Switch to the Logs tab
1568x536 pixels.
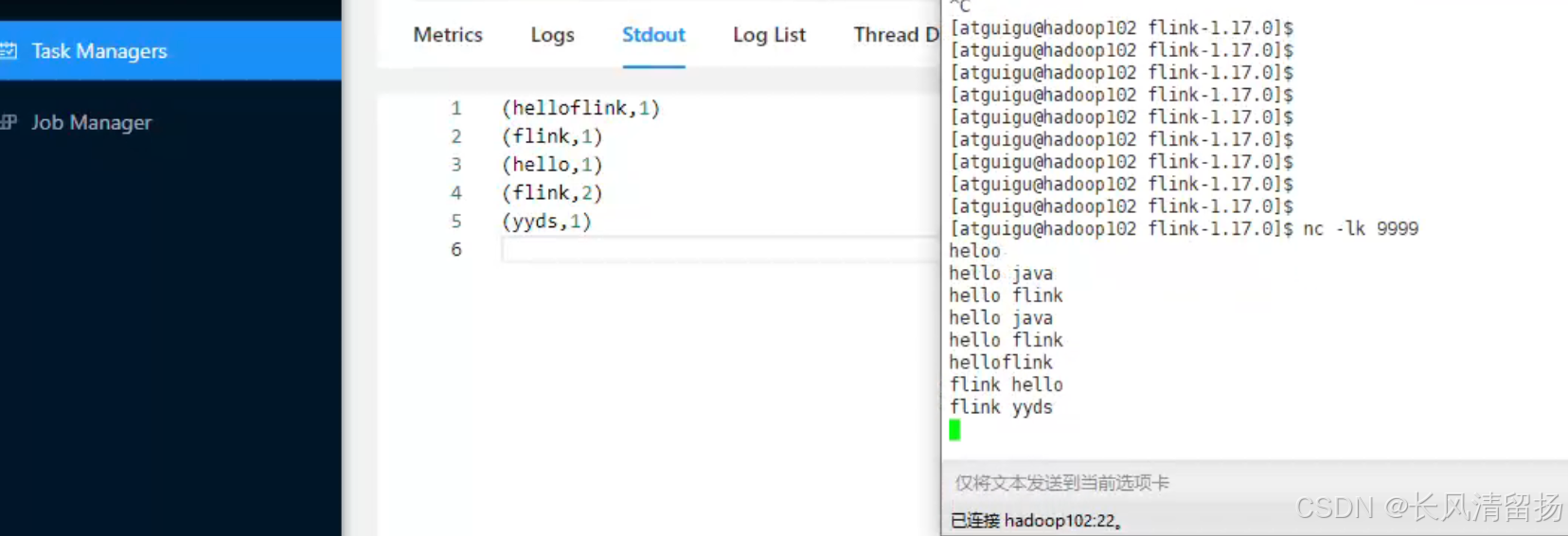click(x=553, y=35)
